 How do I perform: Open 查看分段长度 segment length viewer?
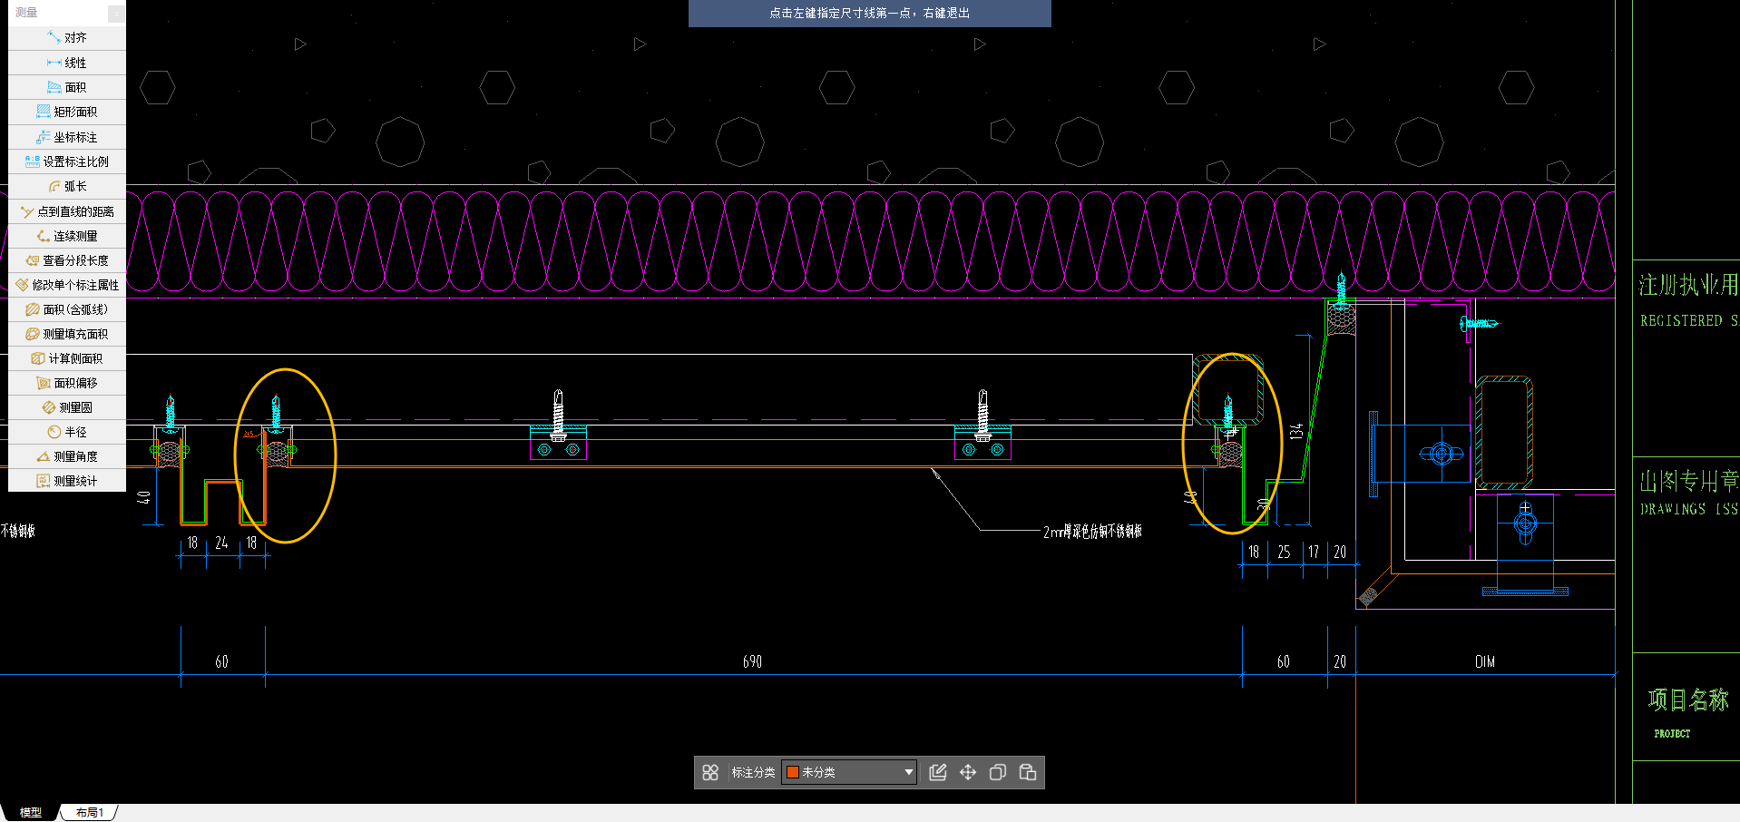coord(67,260)
